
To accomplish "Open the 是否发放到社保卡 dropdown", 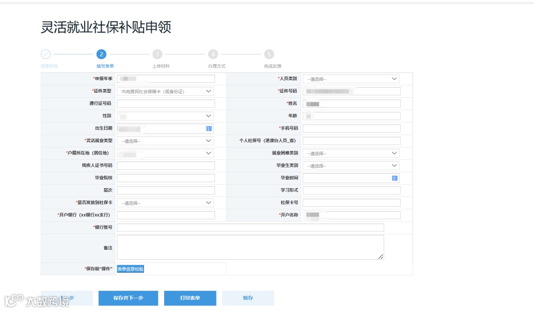I will (x=165, y=203).
